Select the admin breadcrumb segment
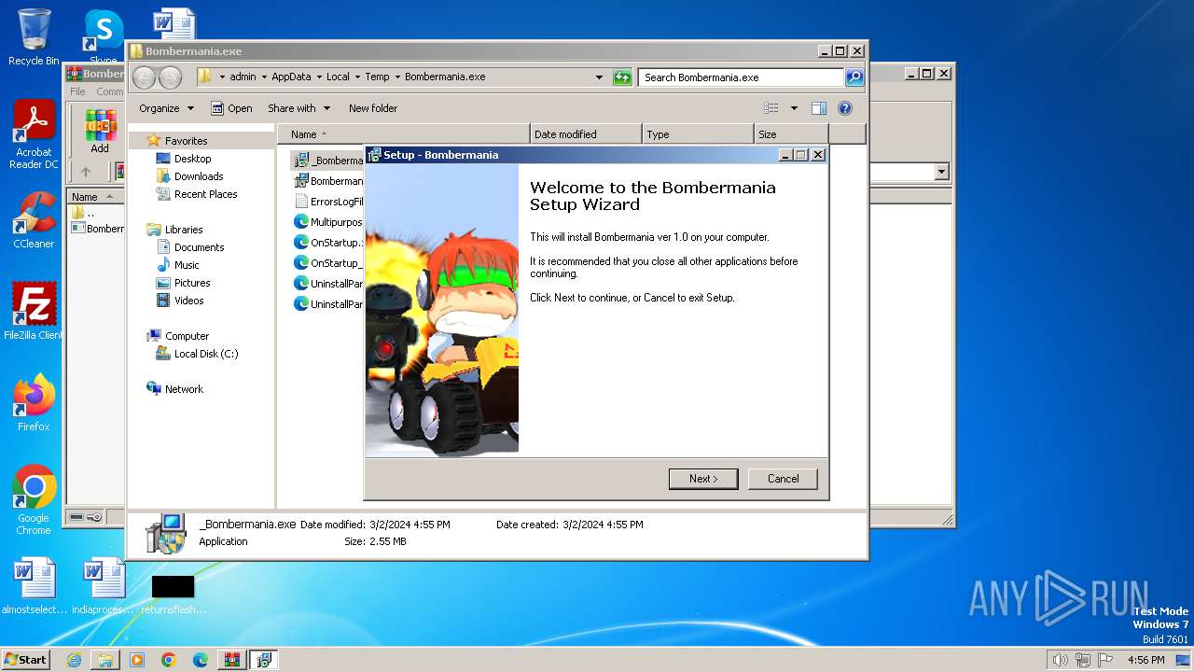The width and height of the screenshot is (1194, 672). coord(243,77)
